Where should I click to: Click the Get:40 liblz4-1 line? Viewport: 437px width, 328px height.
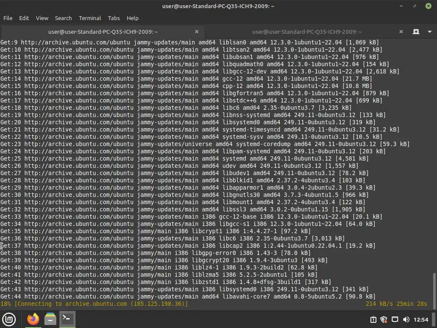159,267
